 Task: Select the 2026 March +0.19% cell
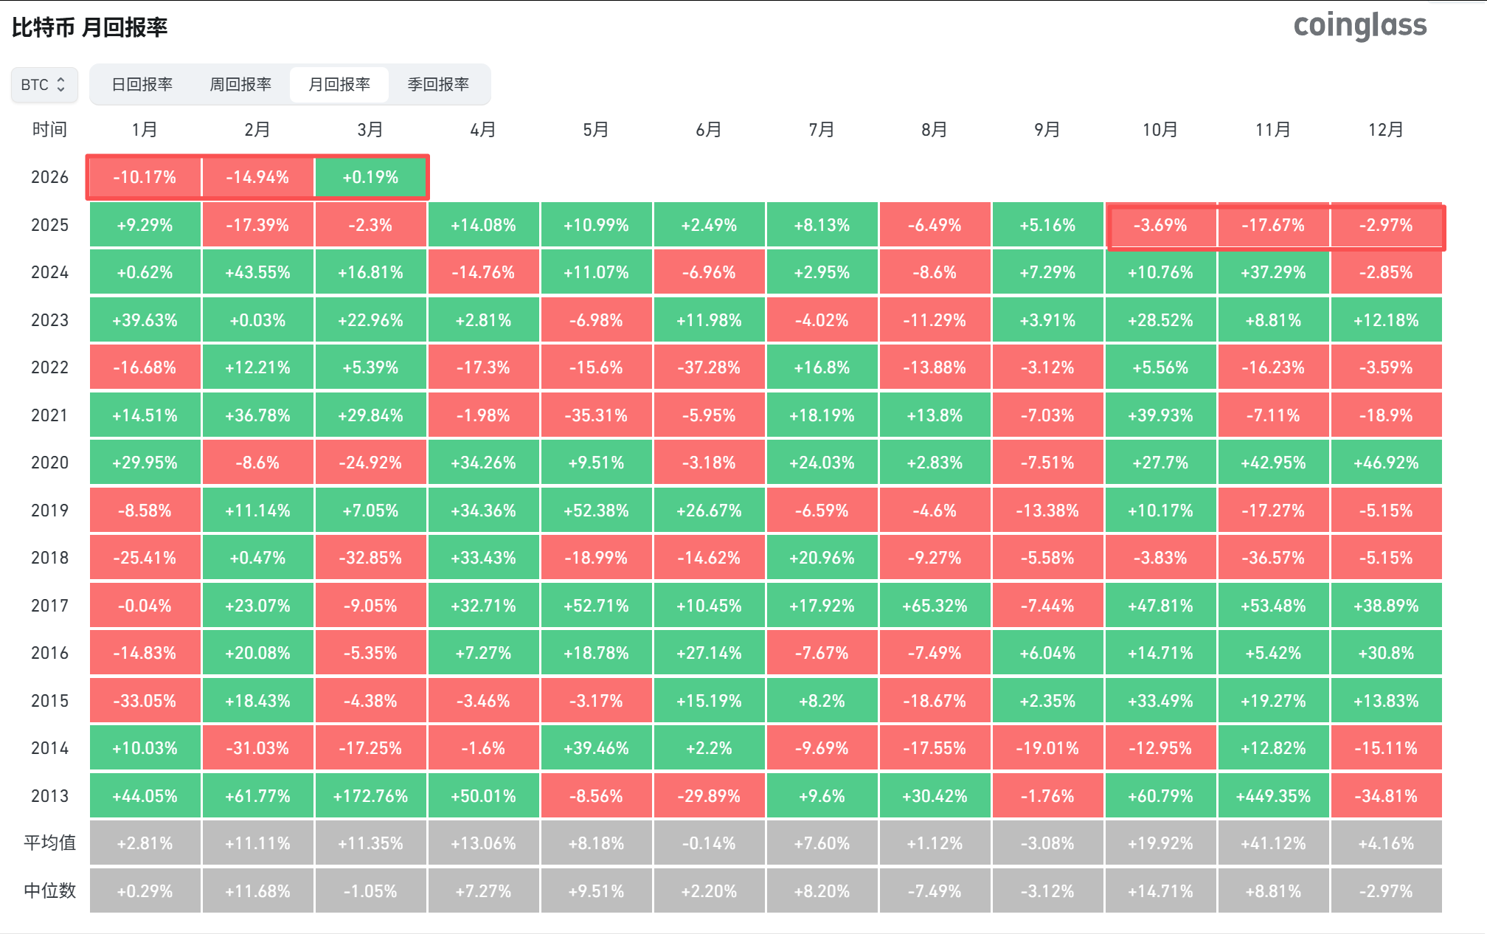pyautogui.click(x=370, y=178)
